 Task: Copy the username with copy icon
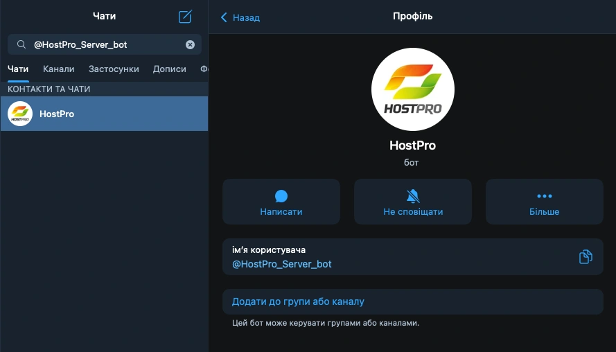586,256
